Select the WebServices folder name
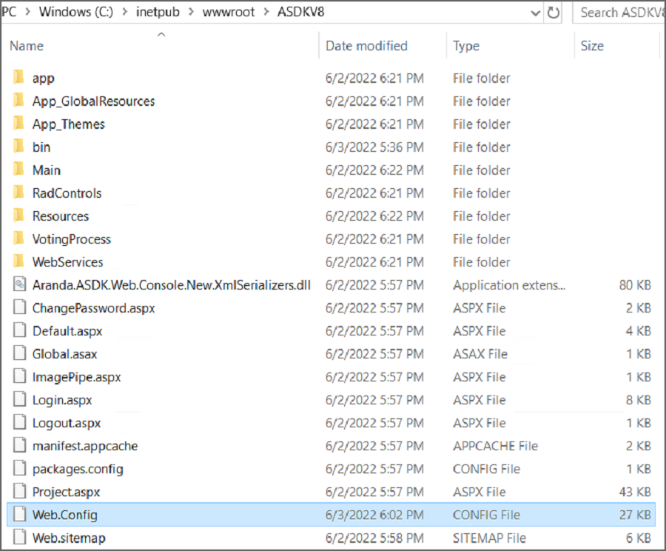666x551 pixels. [68, 262]
